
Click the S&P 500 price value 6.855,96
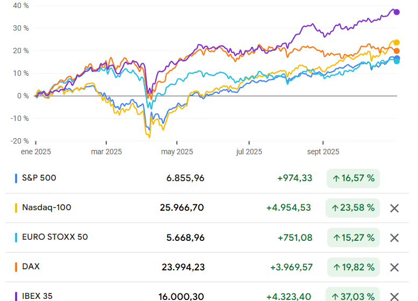(182, 178)
